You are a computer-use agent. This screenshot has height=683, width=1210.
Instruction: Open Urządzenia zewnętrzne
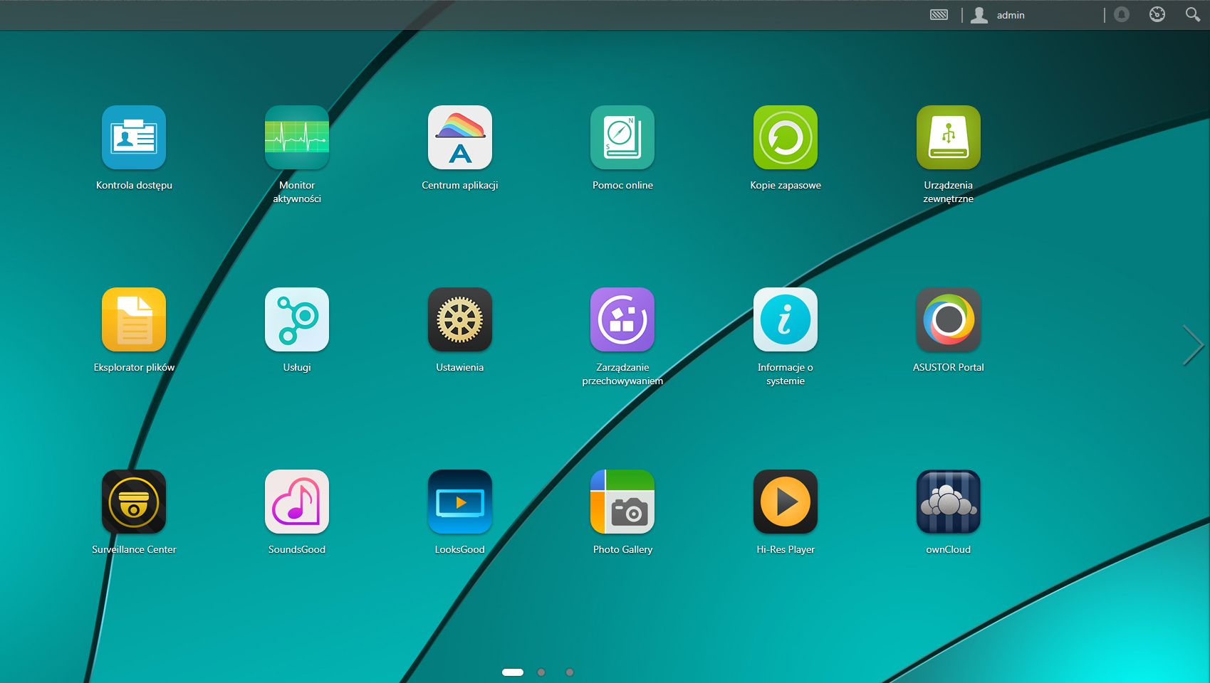(949, 137)
